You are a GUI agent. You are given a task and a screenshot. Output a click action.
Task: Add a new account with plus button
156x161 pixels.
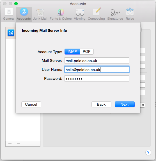(10, 144)
